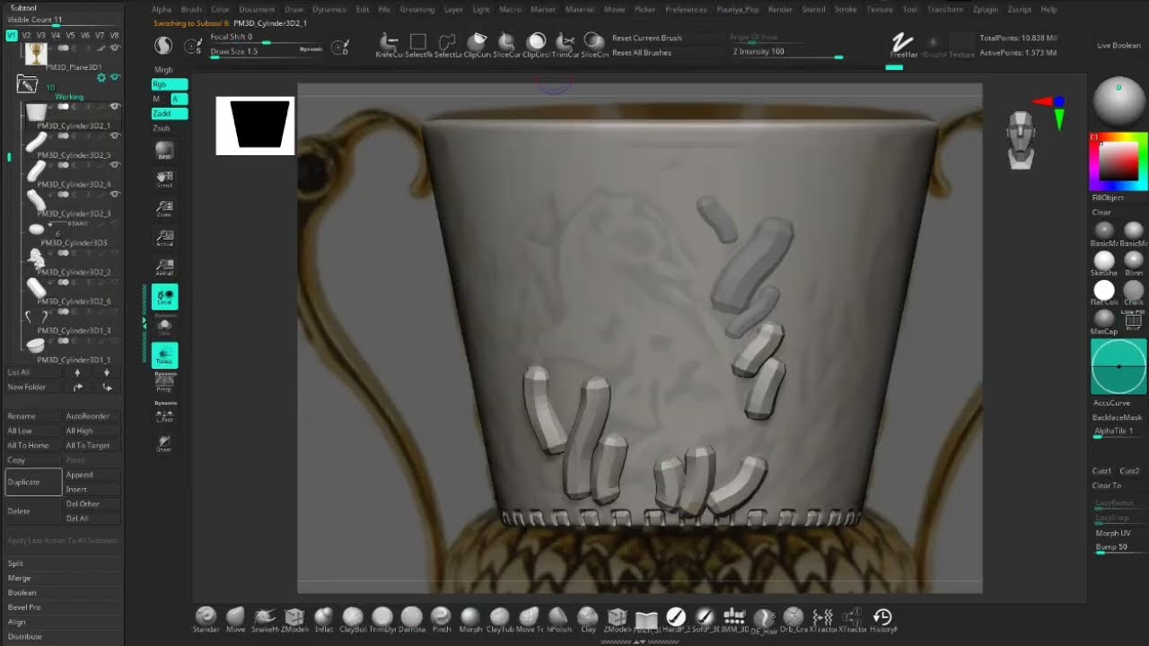Viewport: 1149px width, 646px height.
Task: Activate the Zoom canvas tool
Action: pyautogui.click(x=164, y=209)
